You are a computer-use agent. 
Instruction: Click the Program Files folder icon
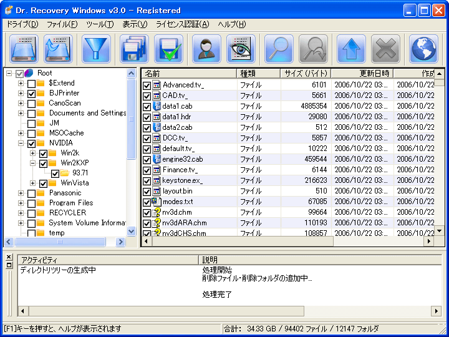click(x=41, y=203)
